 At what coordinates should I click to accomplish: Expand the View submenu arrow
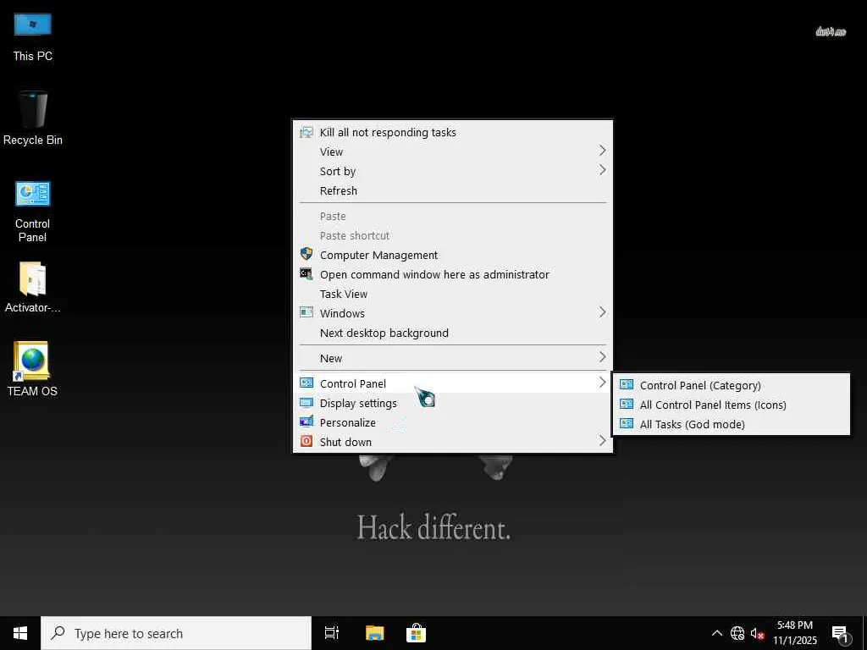[602, 151]
